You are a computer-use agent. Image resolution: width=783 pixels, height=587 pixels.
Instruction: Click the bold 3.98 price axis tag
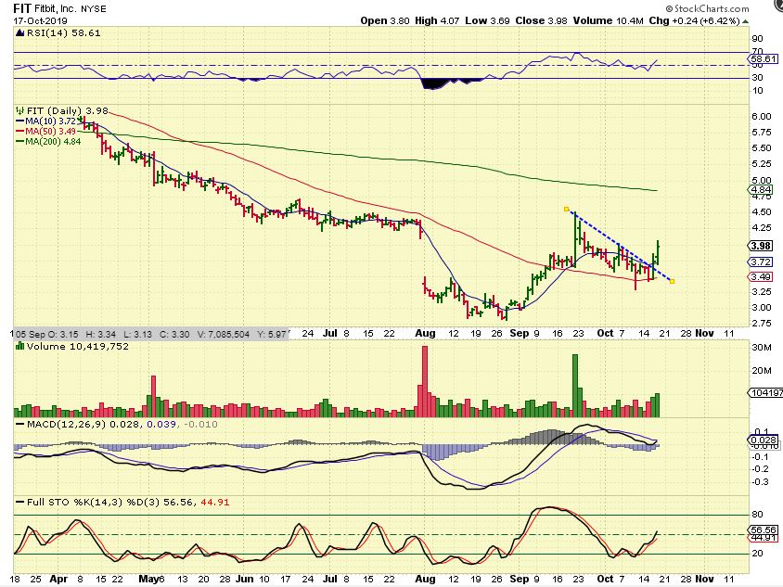tap(761, 246)
